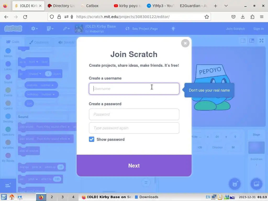Open the Sounds tab

click(x=66, y=42)
